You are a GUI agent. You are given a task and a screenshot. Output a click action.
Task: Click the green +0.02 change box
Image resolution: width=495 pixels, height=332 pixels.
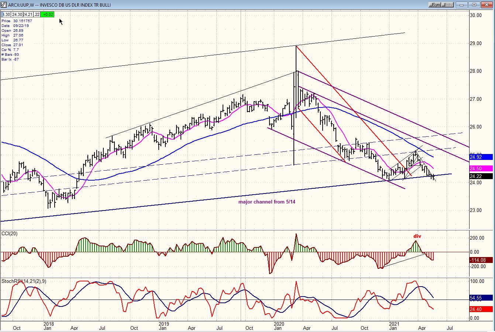[x=48, y=14]
